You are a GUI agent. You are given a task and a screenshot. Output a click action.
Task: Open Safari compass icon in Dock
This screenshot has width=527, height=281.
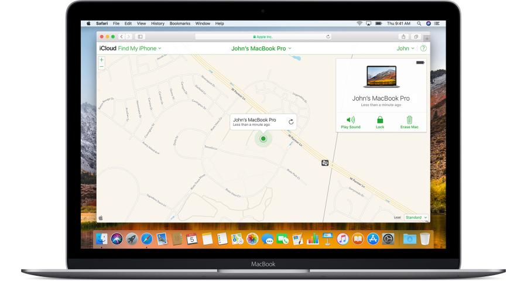pyautogui.click(x=147, y=239)
